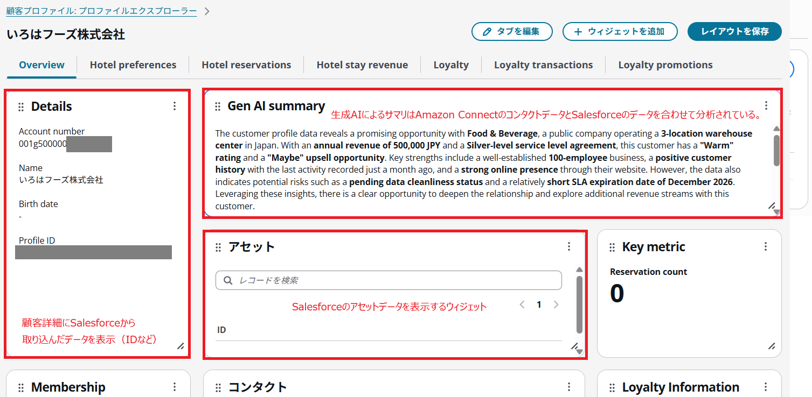The image size is (812, 397).
Task: Open the アセット widget options menu
Action: (x=569, y=246)
